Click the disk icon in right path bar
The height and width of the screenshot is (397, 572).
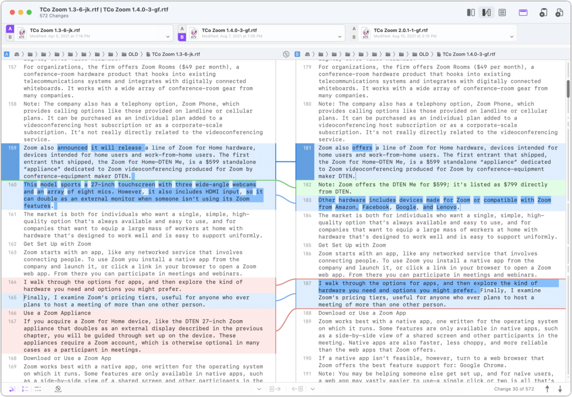tap(308, 54)
